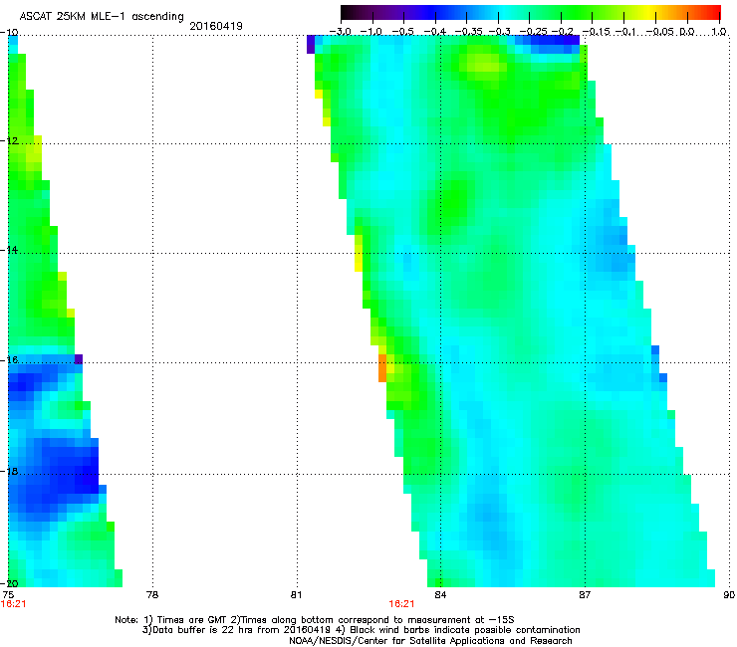This screenshot has width=737, height=647.
Task: Select the latitude label "-20"
Action: coord(9,583)
